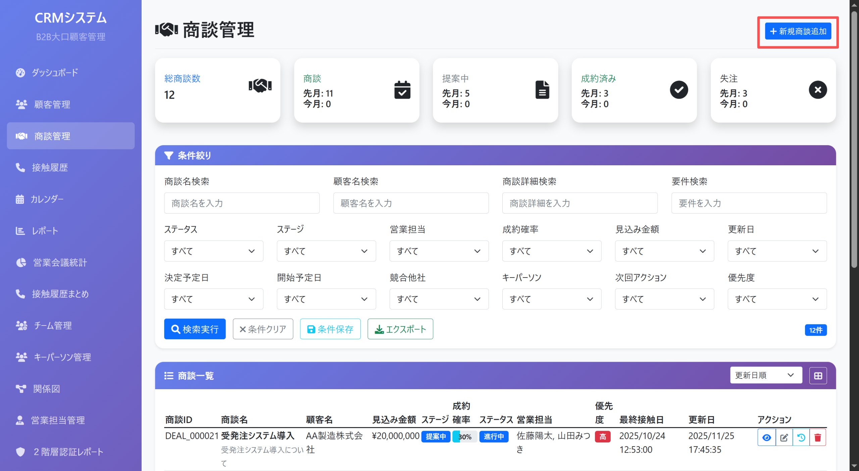
Task: Toggle detail view with the eye icon
Action: coord(767,437)
